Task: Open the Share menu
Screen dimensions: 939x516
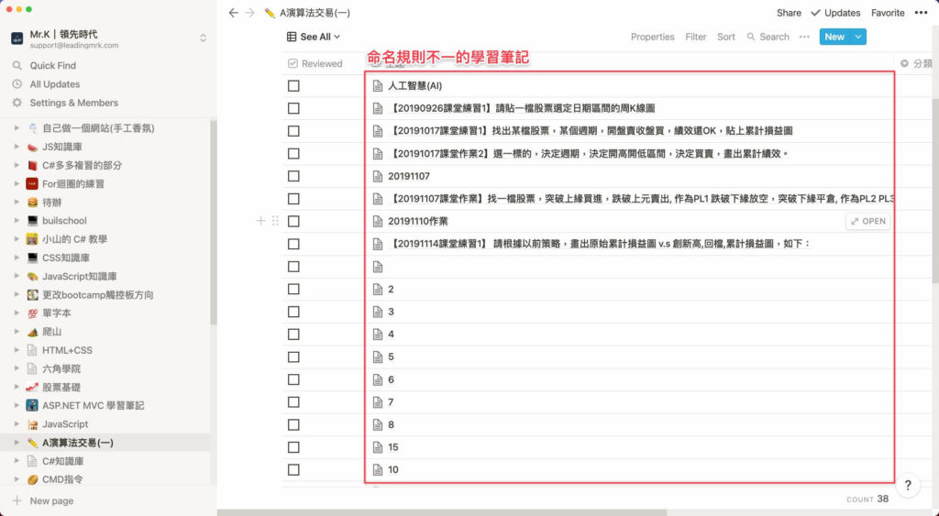Action: point(789,13)
